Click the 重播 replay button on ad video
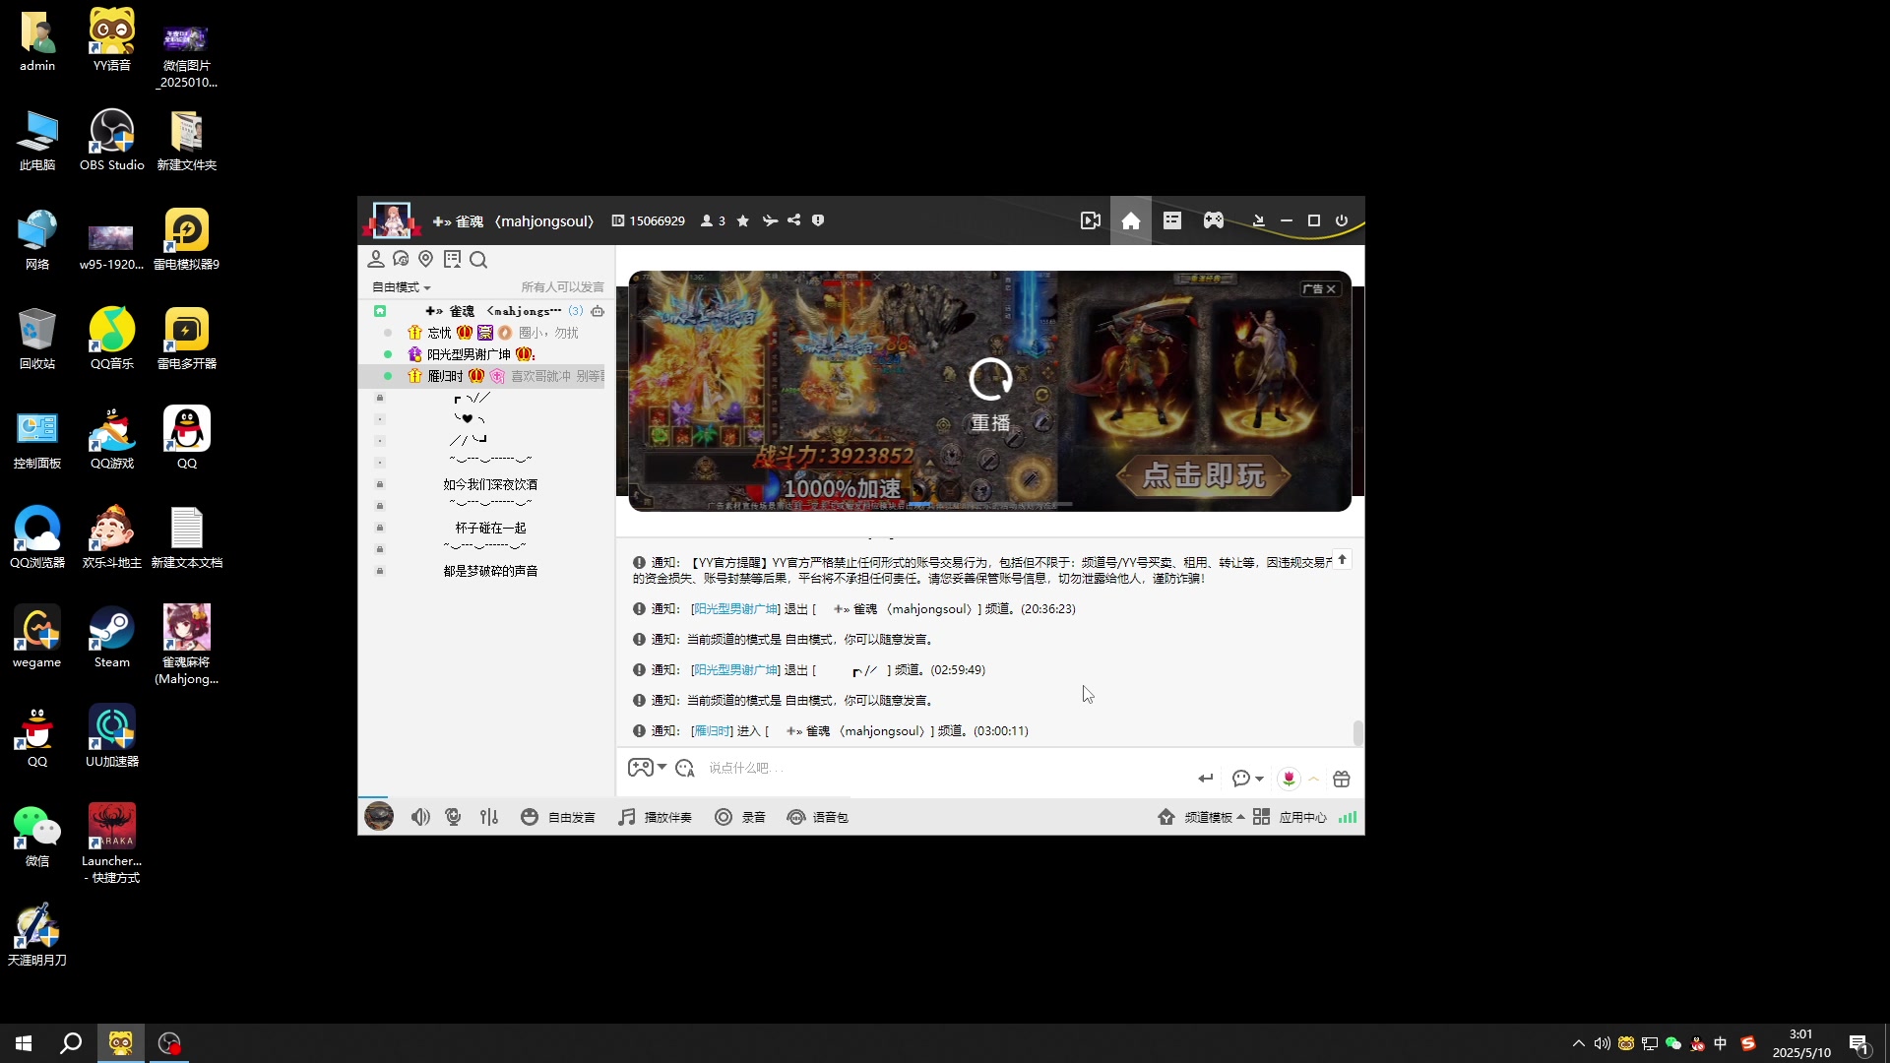Image resolution: width=1890 pixels, height=1063 pixels. 990,395
